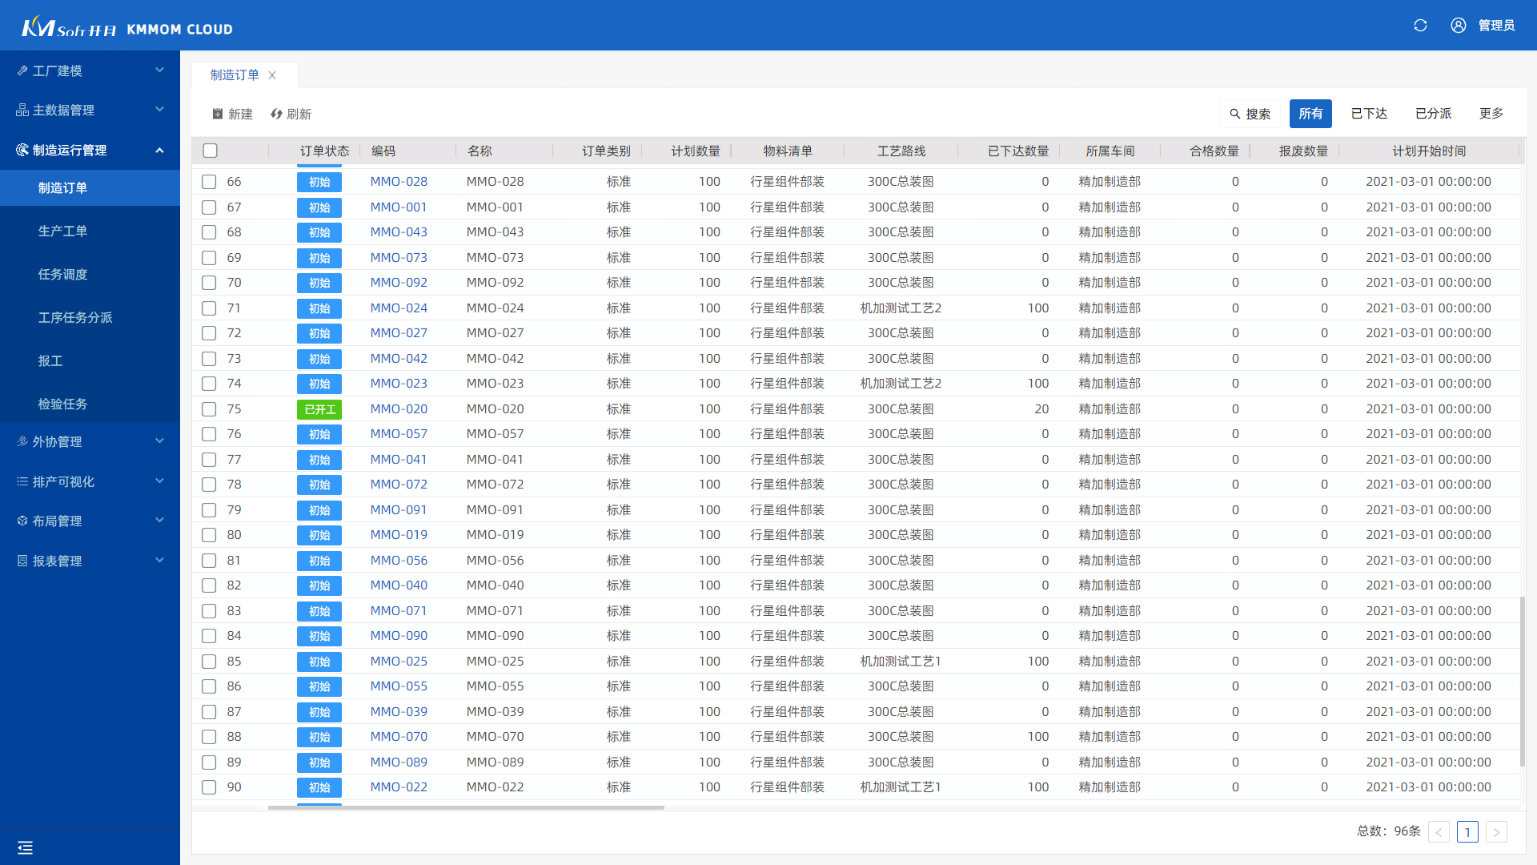Select the 已下达 filter tab
The width and height of the screenshot is (1537, 865).
(1369, 114)
